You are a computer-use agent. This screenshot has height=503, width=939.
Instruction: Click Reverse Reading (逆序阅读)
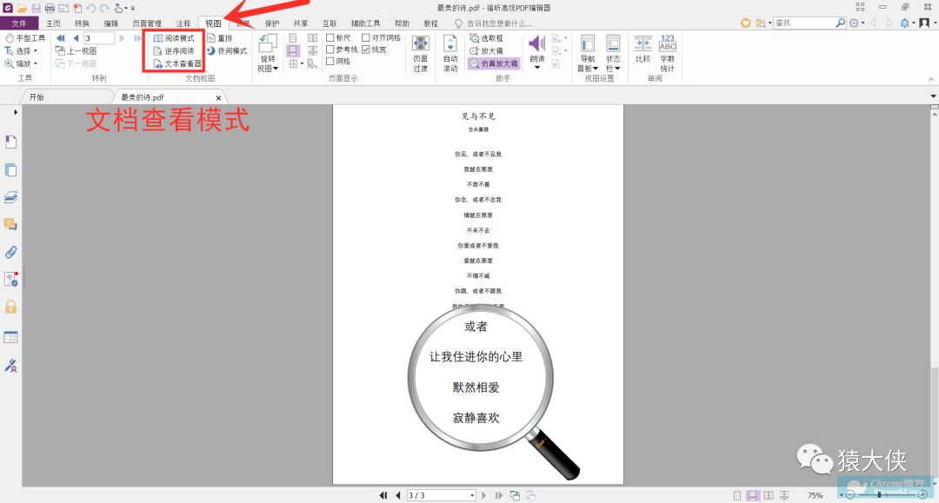pos(174,51)
